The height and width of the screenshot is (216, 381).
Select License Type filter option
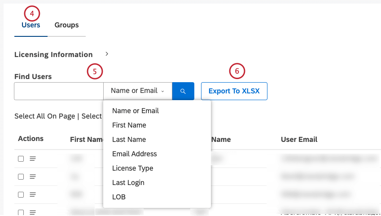click(133, 168)
